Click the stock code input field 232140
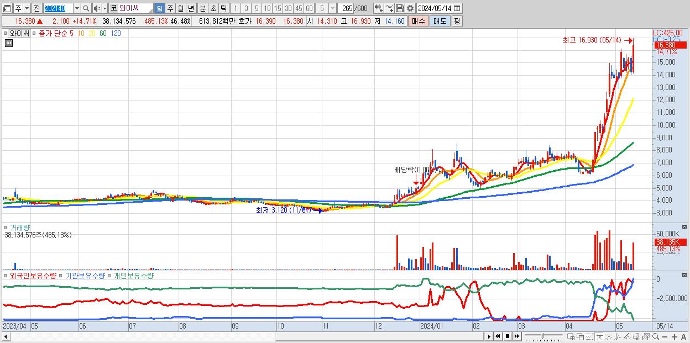 pos(58,8)
